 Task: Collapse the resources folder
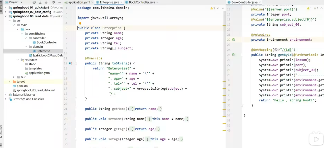click(18, 60)
